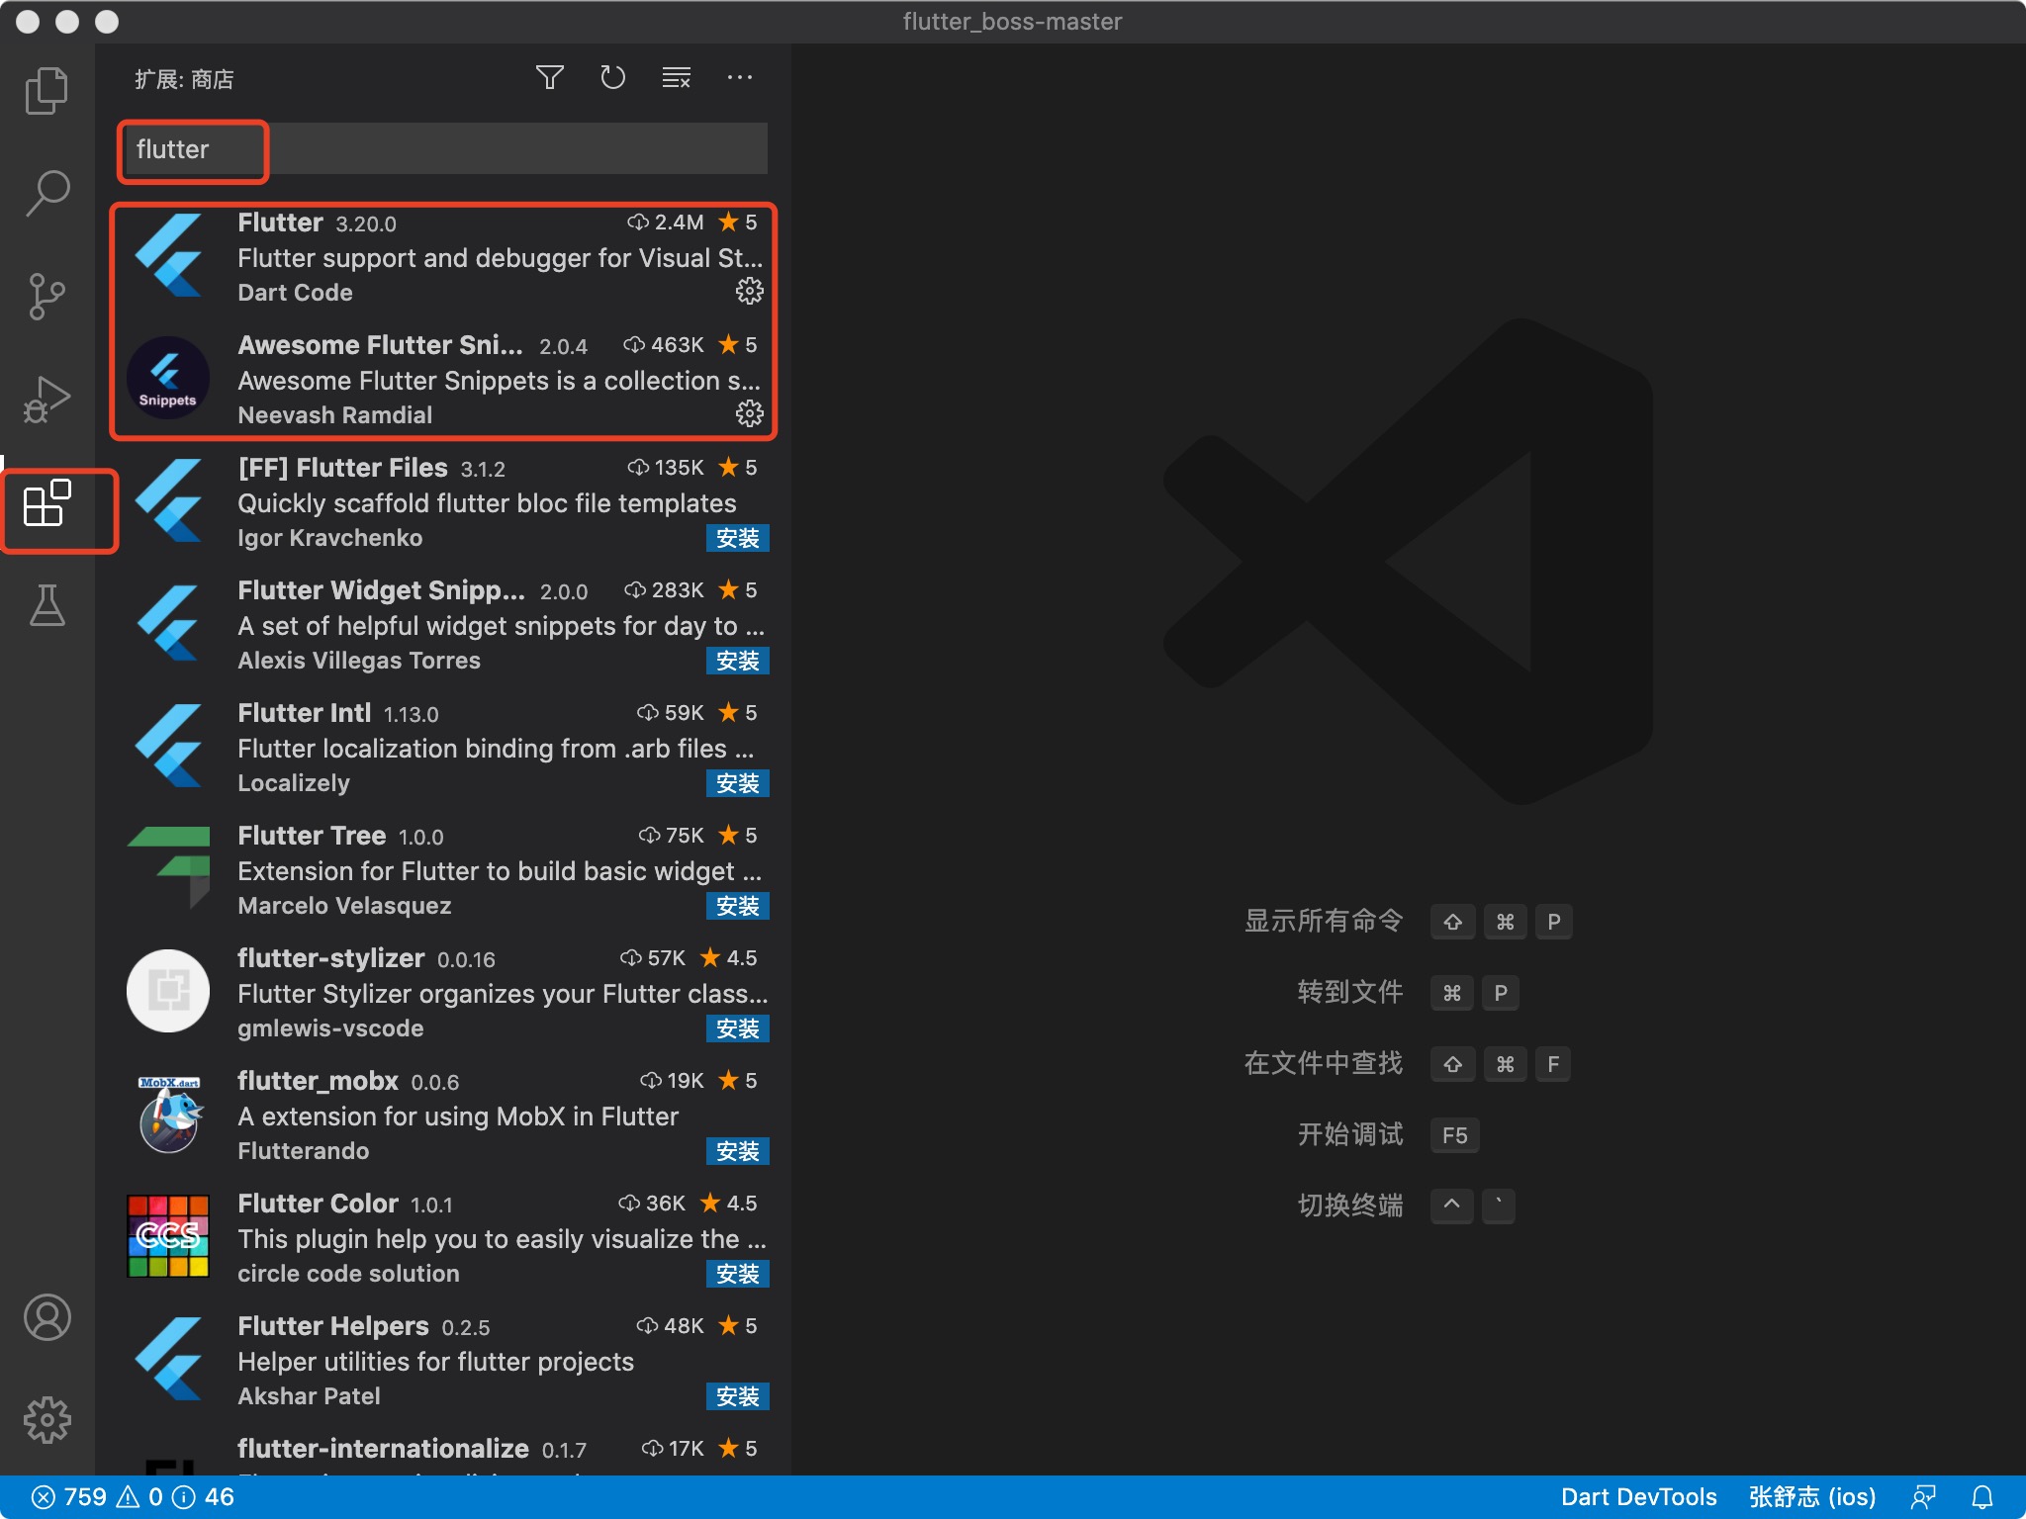Click the F5 key label
Image resolution: width=2026 pixels, height=1519 pixels.
1454,1135
